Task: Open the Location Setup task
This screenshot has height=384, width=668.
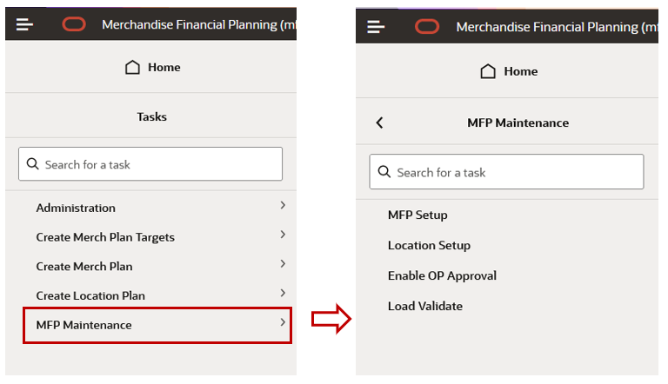Action: tap(429, 246)
